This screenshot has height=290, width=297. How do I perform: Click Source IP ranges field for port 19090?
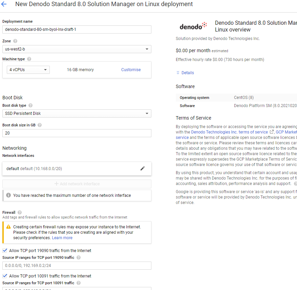coord(77,266)
